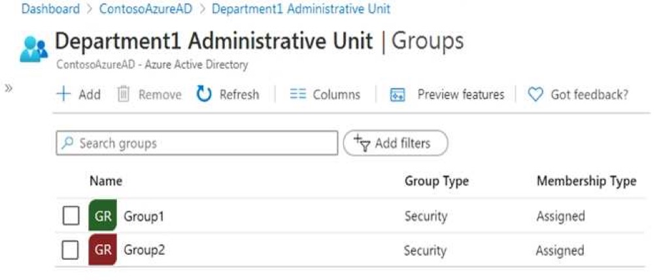Tick the checkbox for Group1
Image resolution: width=659 pixels, height=280 pixels.
(x=71, y=217)
